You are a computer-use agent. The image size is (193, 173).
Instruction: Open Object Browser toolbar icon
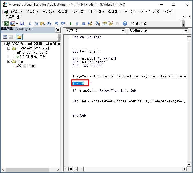coord(111,24)
